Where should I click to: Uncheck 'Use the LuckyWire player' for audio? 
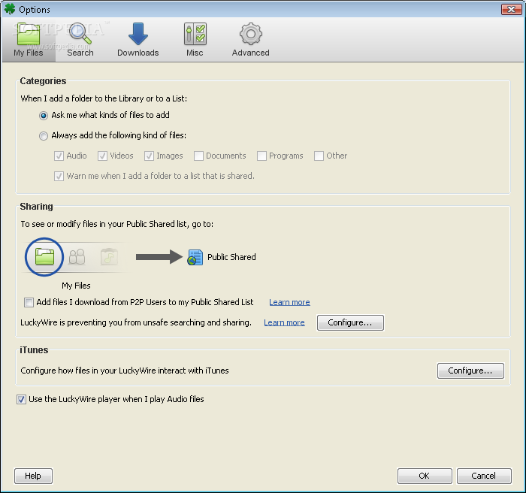click(x=22, y=399)
